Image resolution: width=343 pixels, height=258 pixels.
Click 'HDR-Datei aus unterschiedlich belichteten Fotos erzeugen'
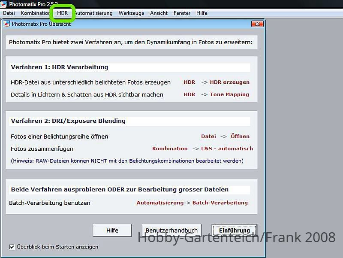pos(90,82)
